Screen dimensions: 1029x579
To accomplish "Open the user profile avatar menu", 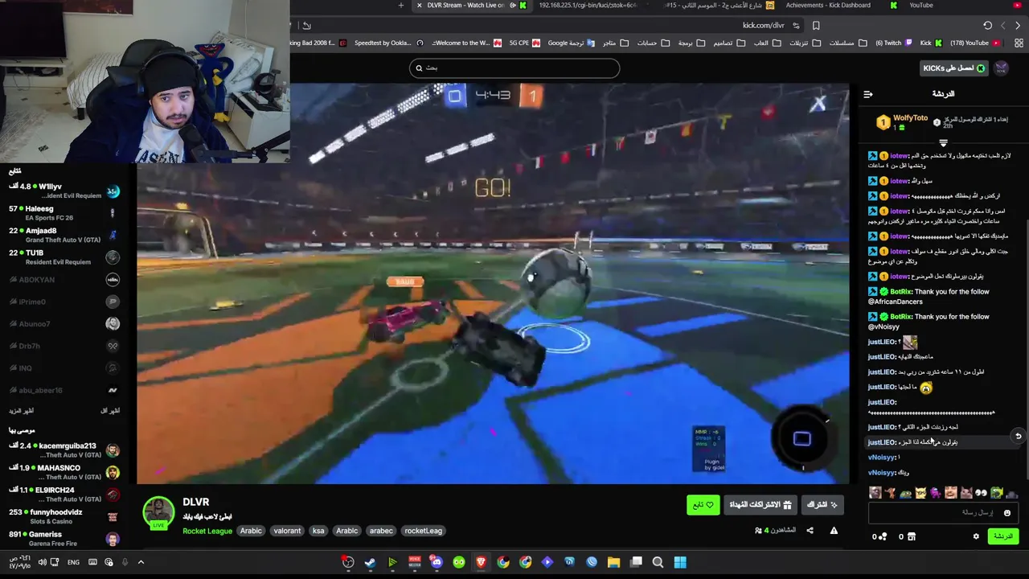I will [x=1001, y=68].
